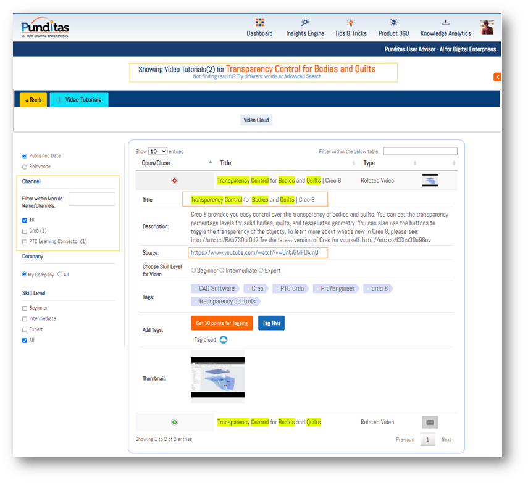Open the Knowledge Analytics icon
Screen dimensions: 528x483
tap(445, 23)
